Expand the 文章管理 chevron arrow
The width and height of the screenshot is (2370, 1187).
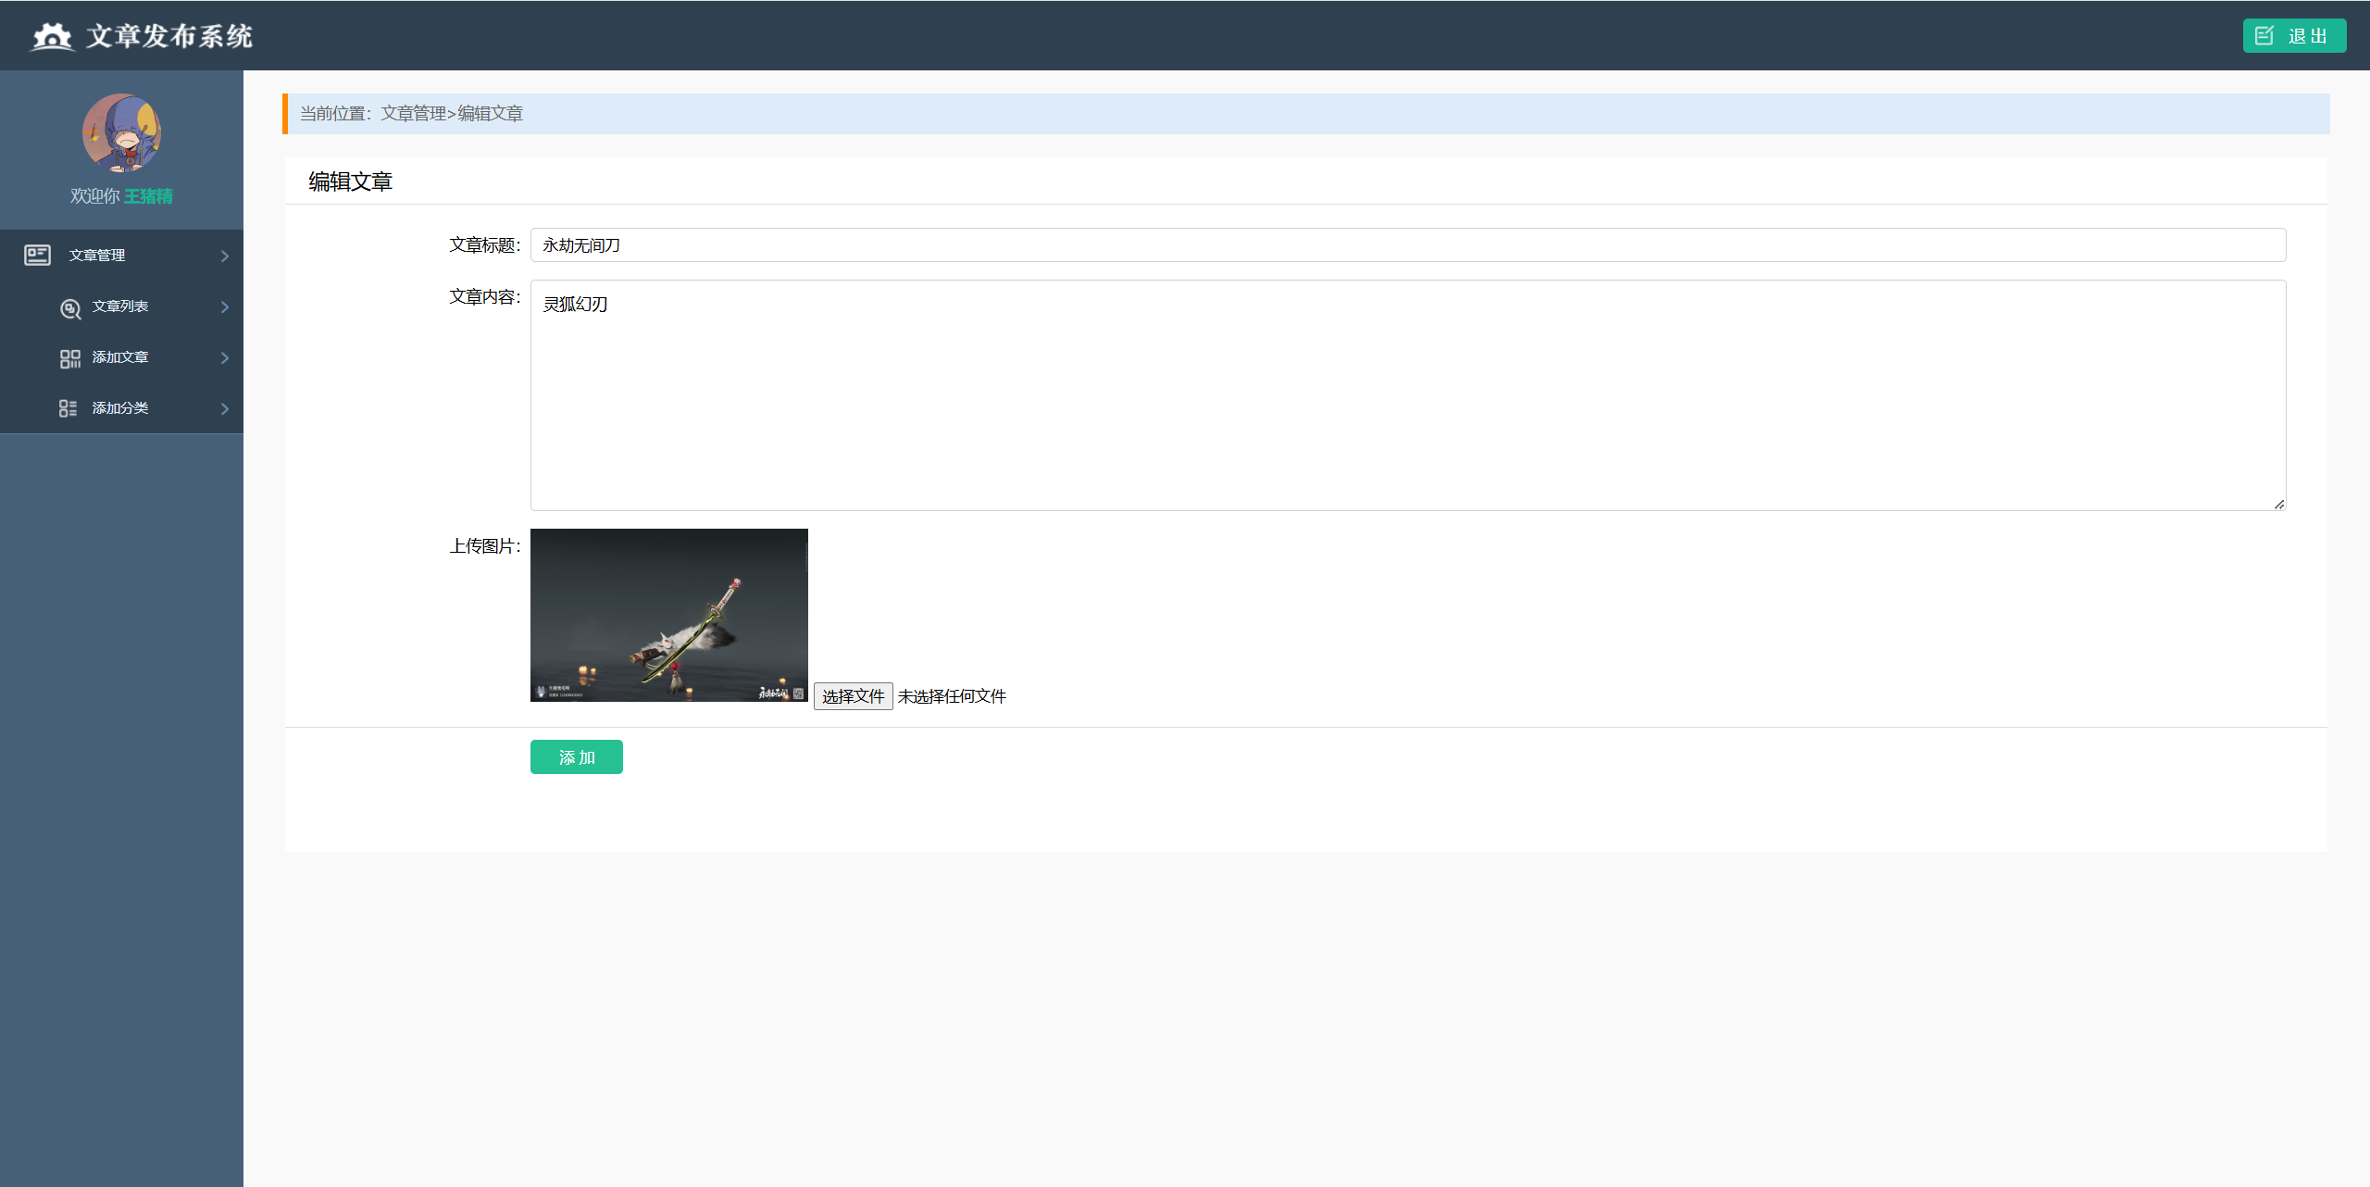coord(225,256)
